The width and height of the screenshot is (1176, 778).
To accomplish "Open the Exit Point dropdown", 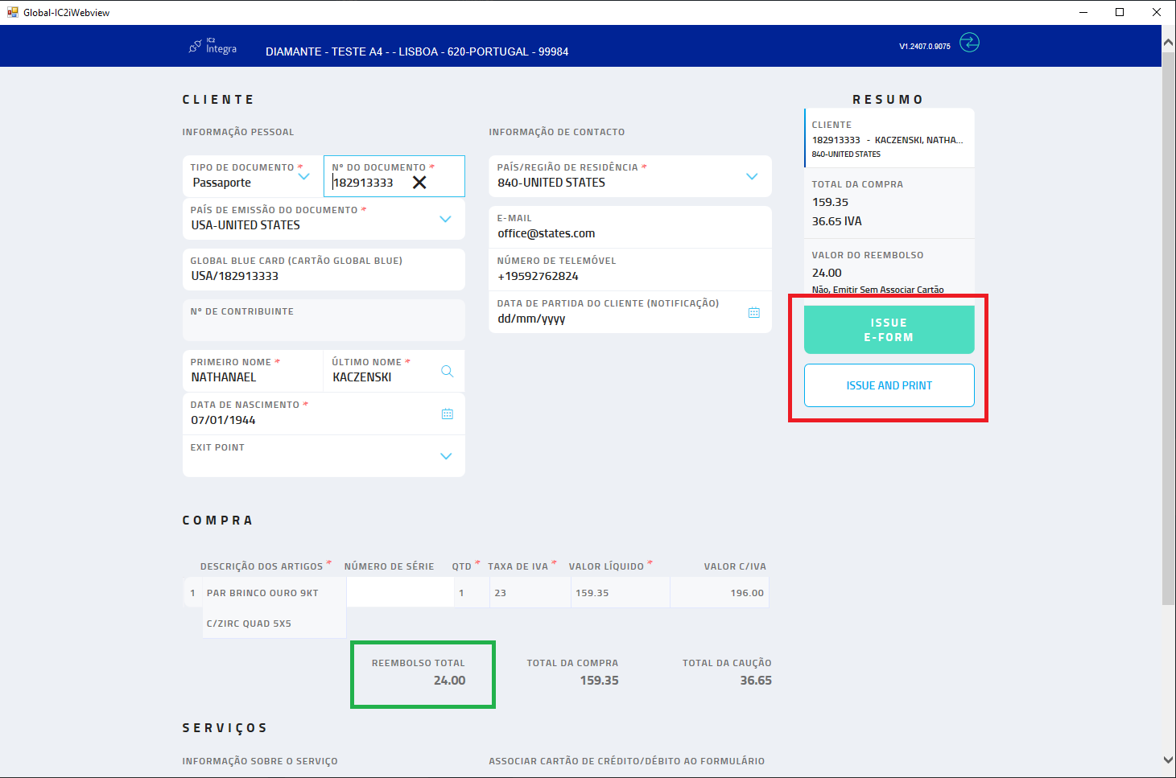I will 446,456.
